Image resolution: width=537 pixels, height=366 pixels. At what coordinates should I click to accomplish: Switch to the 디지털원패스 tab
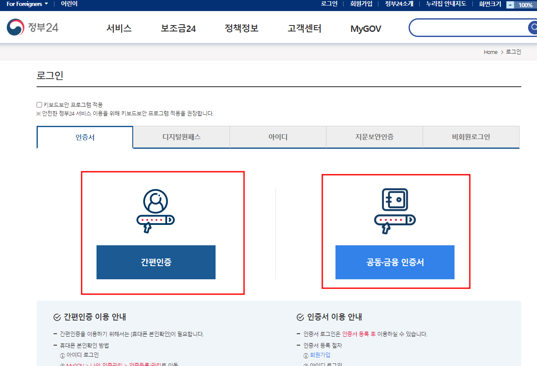(x=181, y=137)
